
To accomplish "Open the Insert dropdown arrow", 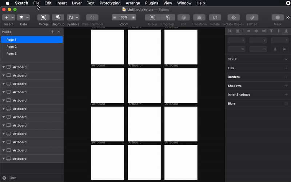I will click(12, 18).
